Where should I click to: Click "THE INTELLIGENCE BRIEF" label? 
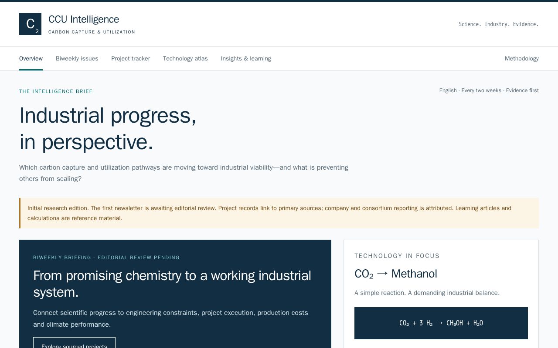click(56, 91)
